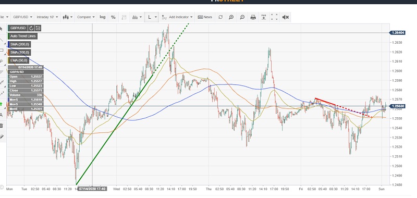417x198 pixels.
Task: Click the MovE 1.25351 row
Action: click(26, 109)
